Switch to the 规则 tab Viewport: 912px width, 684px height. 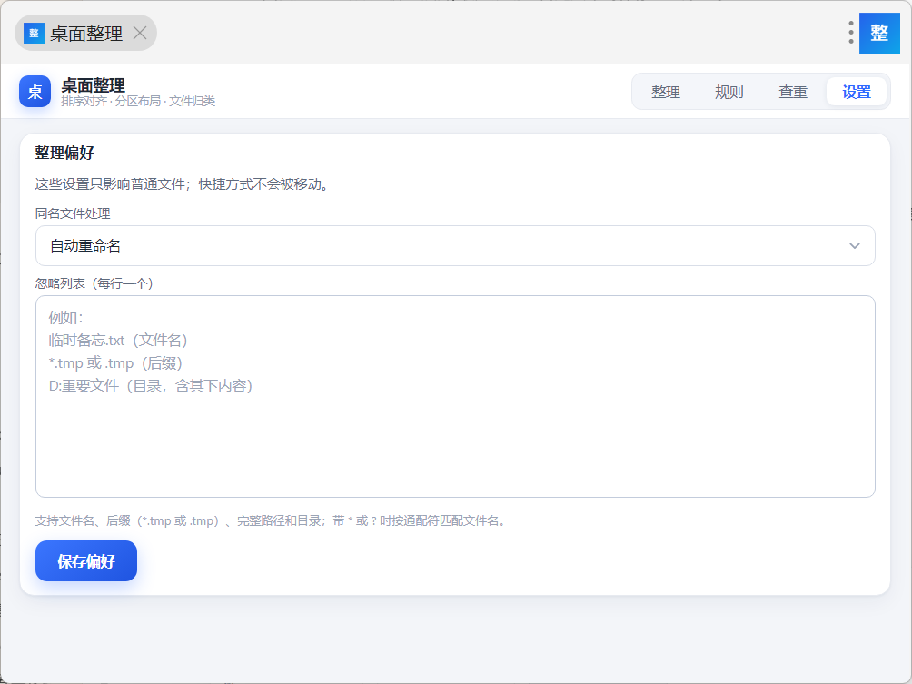729,92
